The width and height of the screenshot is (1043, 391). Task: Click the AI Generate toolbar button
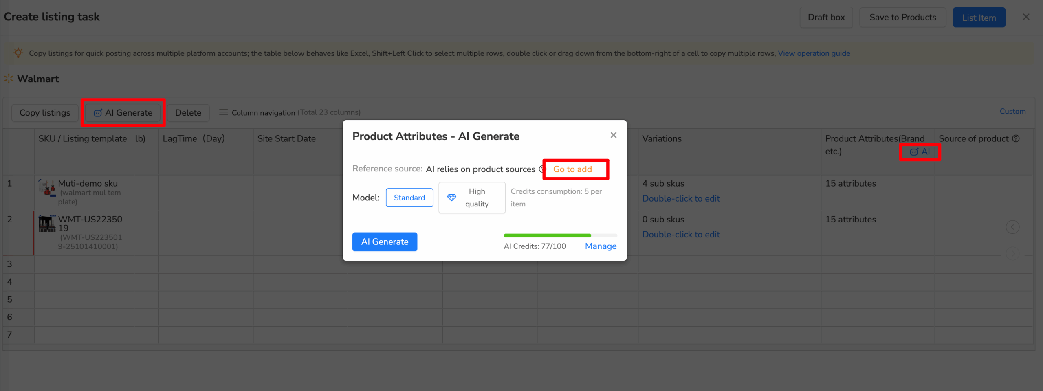[x=123, y=113]
